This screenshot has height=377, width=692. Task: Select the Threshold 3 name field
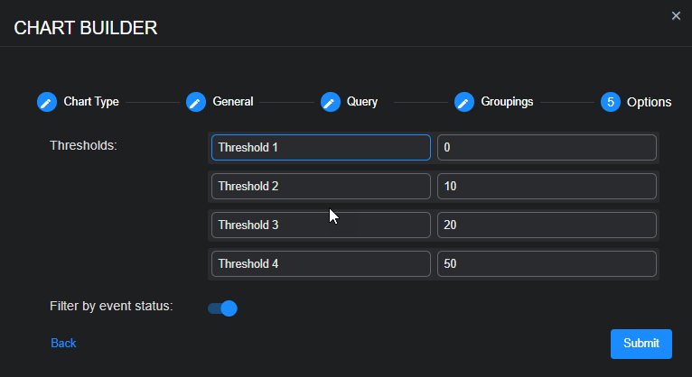pyautogui.click(x=321, y=225)
